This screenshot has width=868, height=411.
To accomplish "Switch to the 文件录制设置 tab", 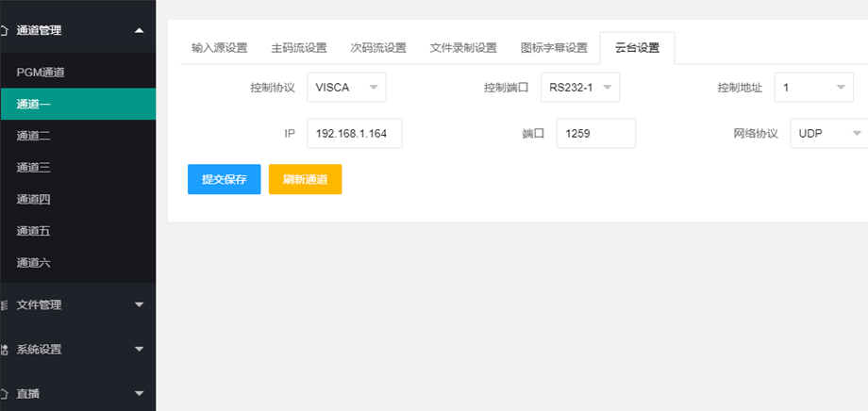I will point(463,48).
